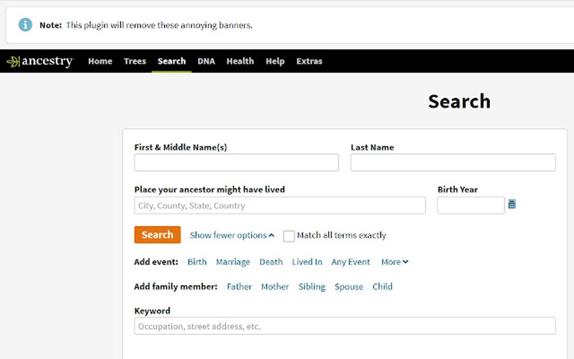Go to the Help menu

tap(275, 61)
